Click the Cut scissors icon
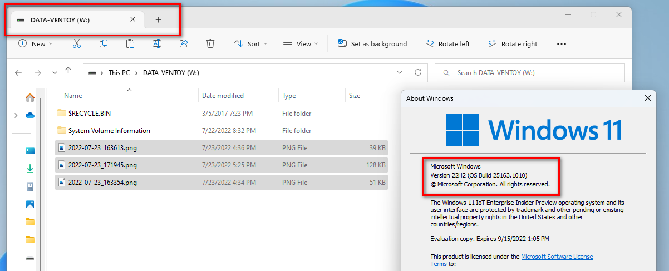Image resolution: width=669 pixels, height=271 pixels. pos(77,43)
